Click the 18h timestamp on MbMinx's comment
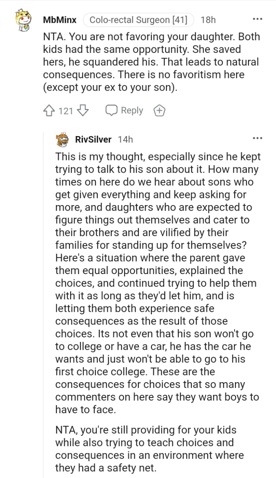The image size is (276, 478). pos(208,20)
